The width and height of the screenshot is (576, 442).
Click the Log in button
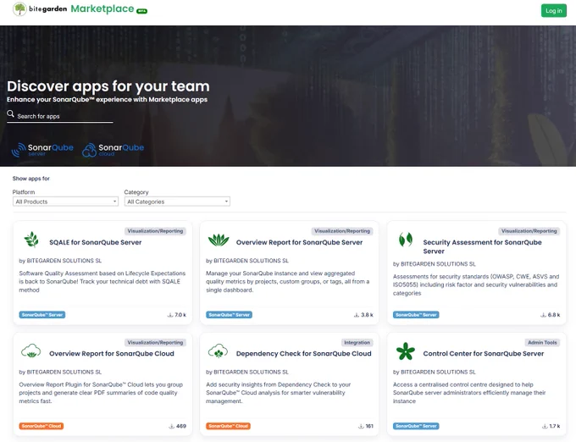point(554,11)
